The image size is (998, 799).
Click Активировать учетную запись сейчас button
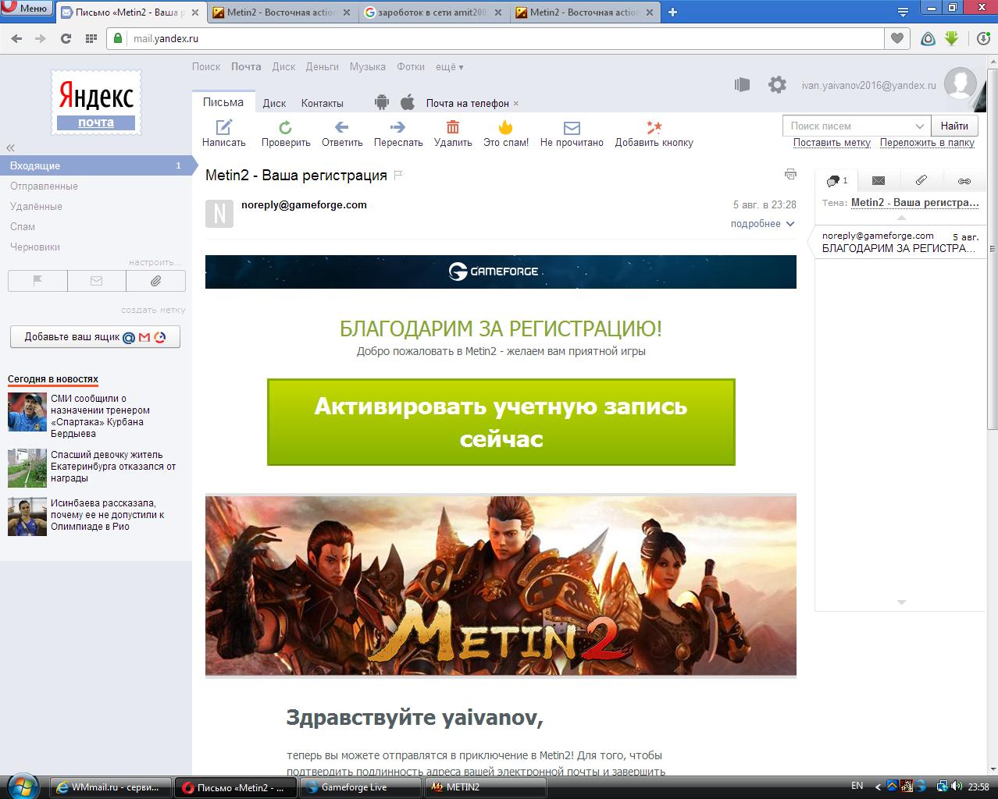pos(501,422)
